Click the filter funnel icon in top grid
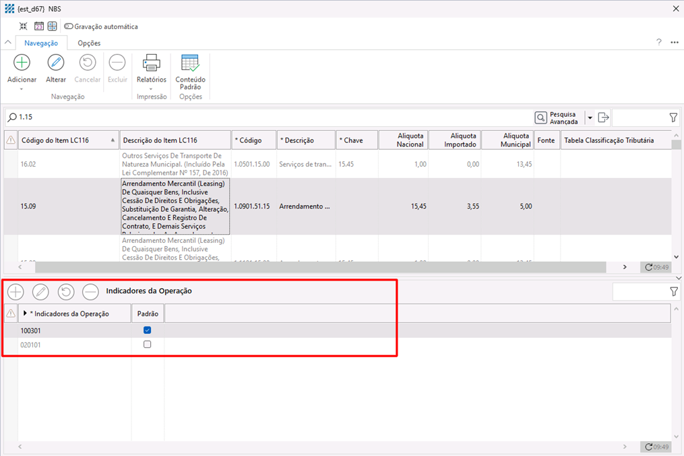The height and width of the screenshot is (456, 684). click(x=673, y=117)
